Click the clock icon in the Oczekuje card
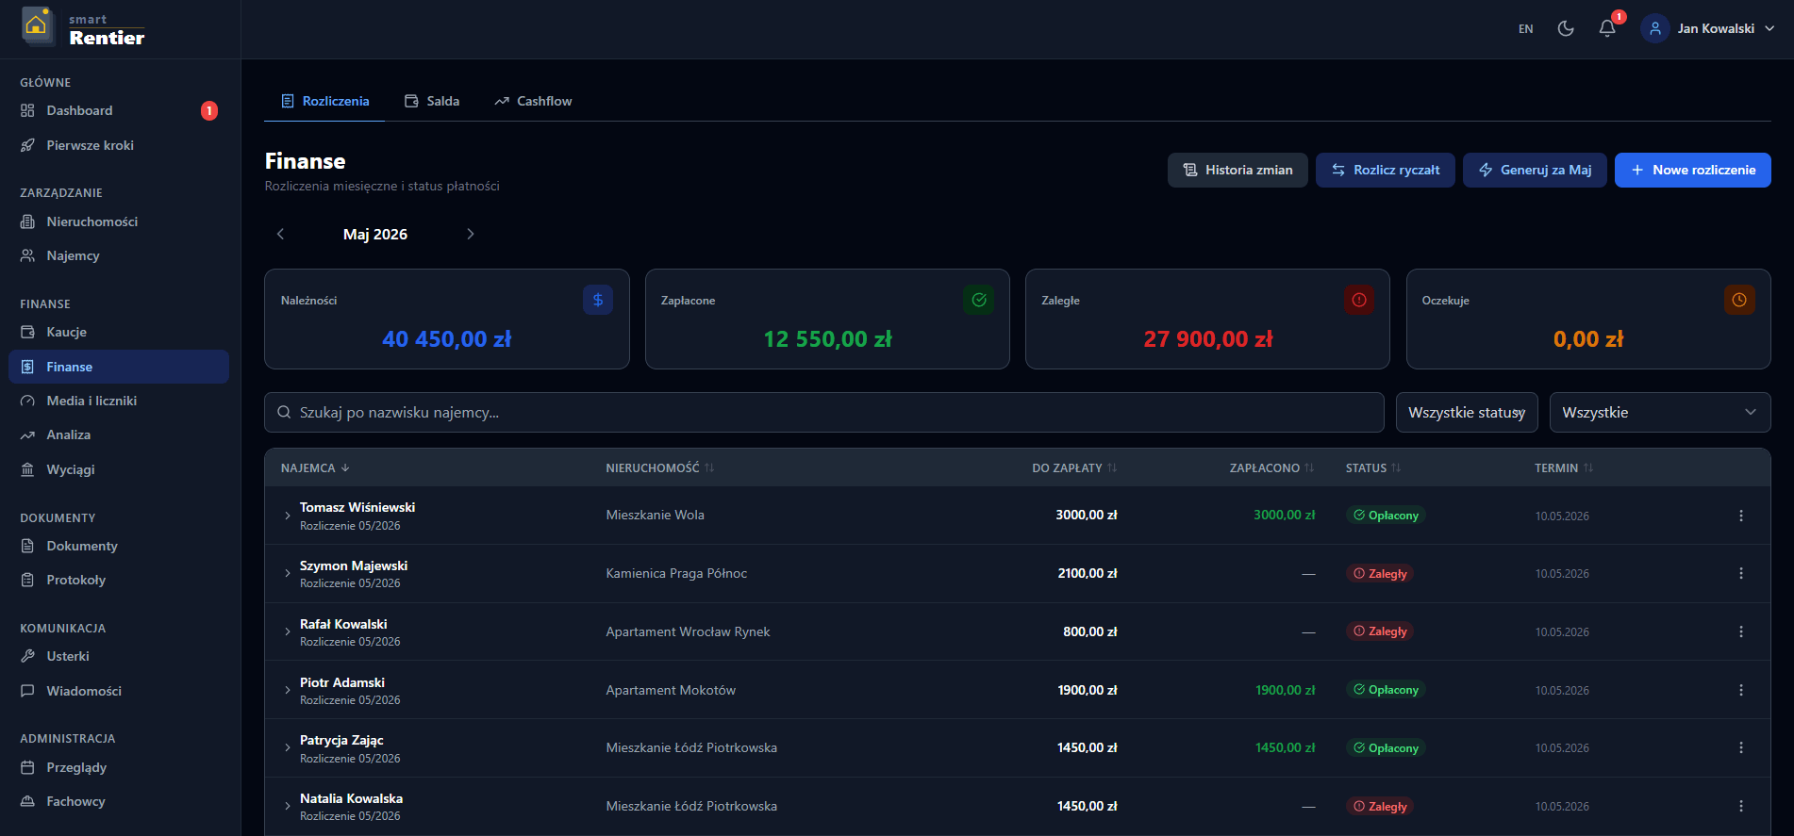This screenshot has width=1794, height=836. tap(1739, 300)
